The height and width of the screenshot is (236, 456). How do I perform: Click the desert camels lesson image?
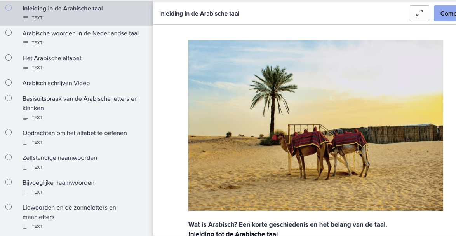coord(315,126)
